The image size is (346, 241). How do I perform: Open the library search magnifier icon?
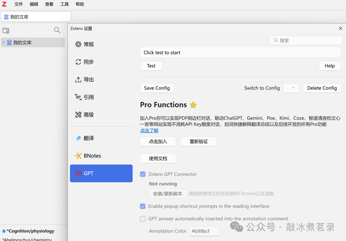pos(57,30)
